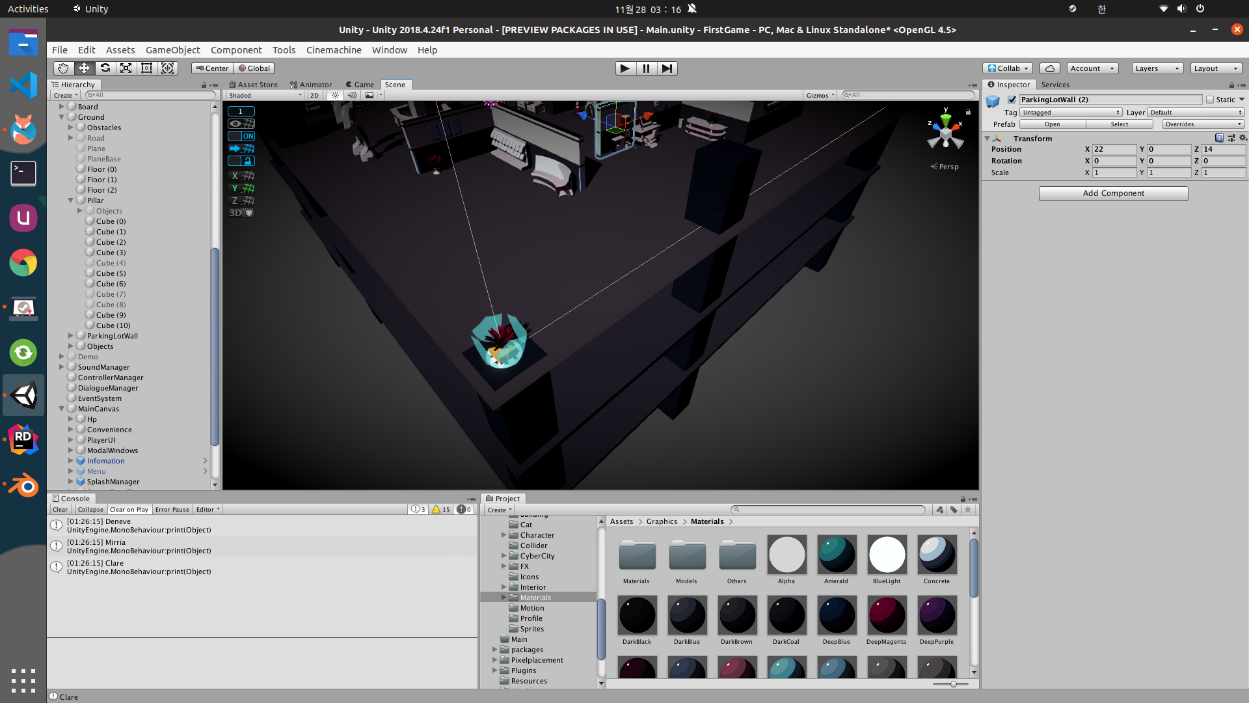Open the Account dropdown

1093,68
